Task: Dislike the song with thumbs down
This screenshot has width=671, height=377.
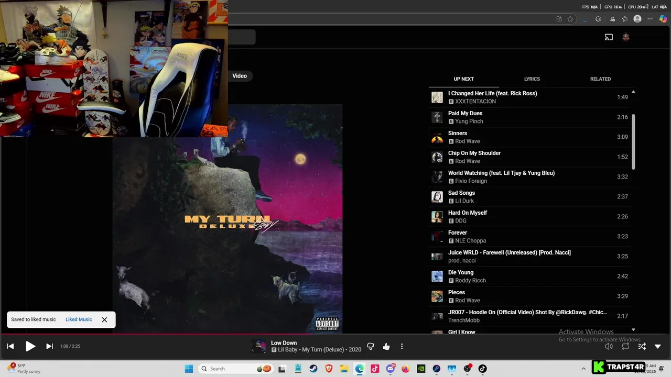Action: [371, 347]
